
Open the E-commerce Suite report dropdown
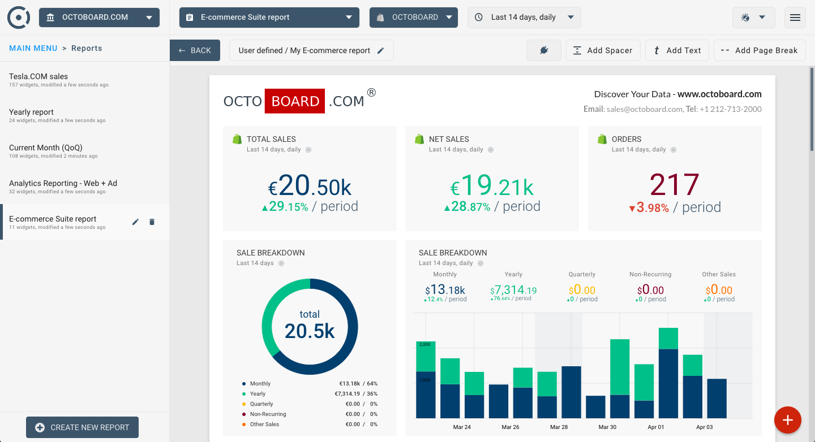(x=269, y=18)
